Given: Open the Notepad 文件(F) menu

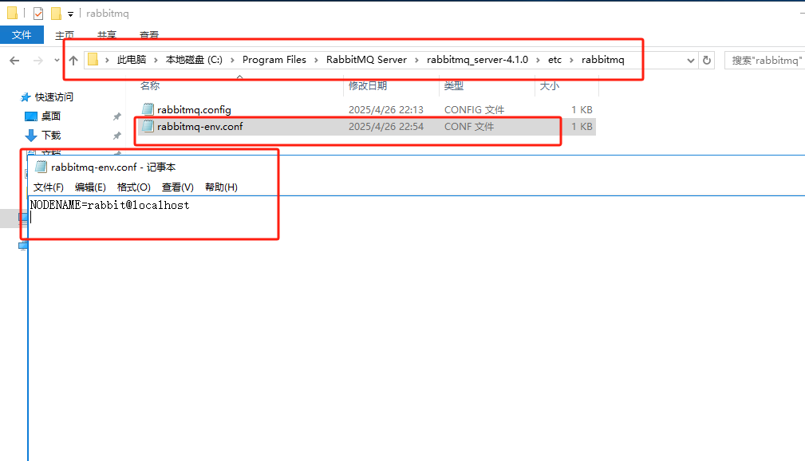Looking at the screenshot, I should (48, 187).
